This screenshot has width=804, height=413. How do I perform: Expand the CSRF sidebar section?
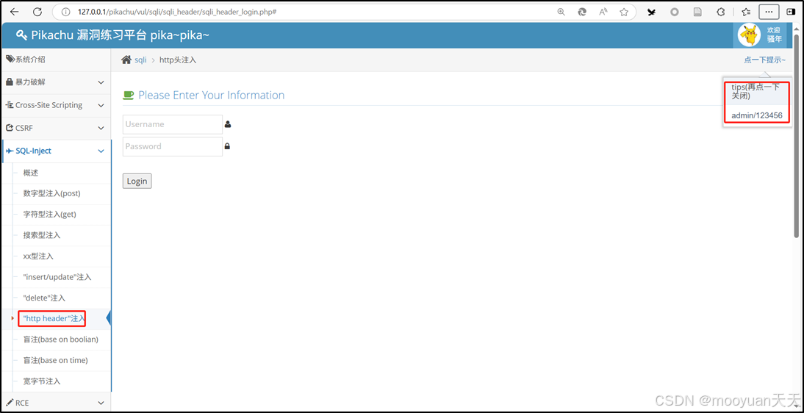click(x=56, y=128)
